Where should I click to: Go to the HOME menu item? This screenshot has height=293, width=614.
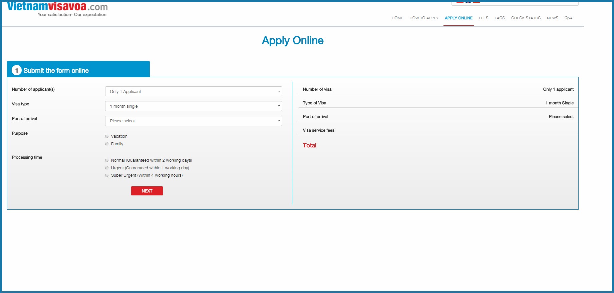(x=397, y=18)
